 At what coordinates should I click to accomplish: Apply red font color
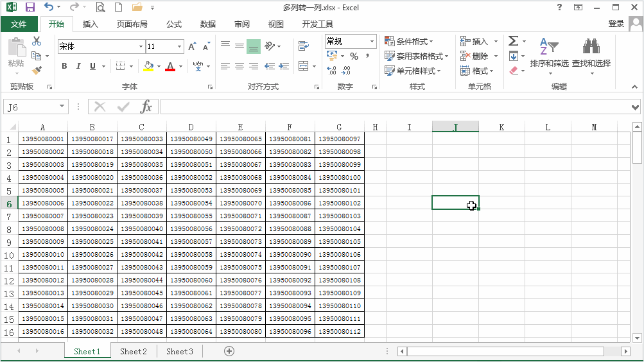(x=170, y=66)
